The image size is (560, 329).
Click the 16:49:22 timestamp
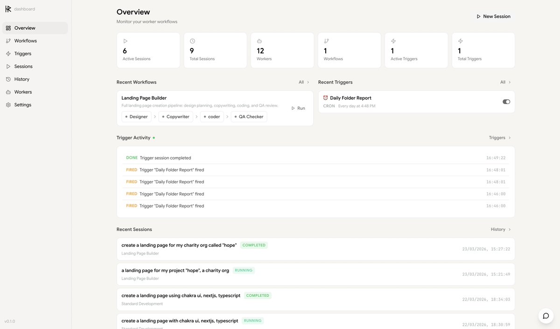tap(496, 158)
